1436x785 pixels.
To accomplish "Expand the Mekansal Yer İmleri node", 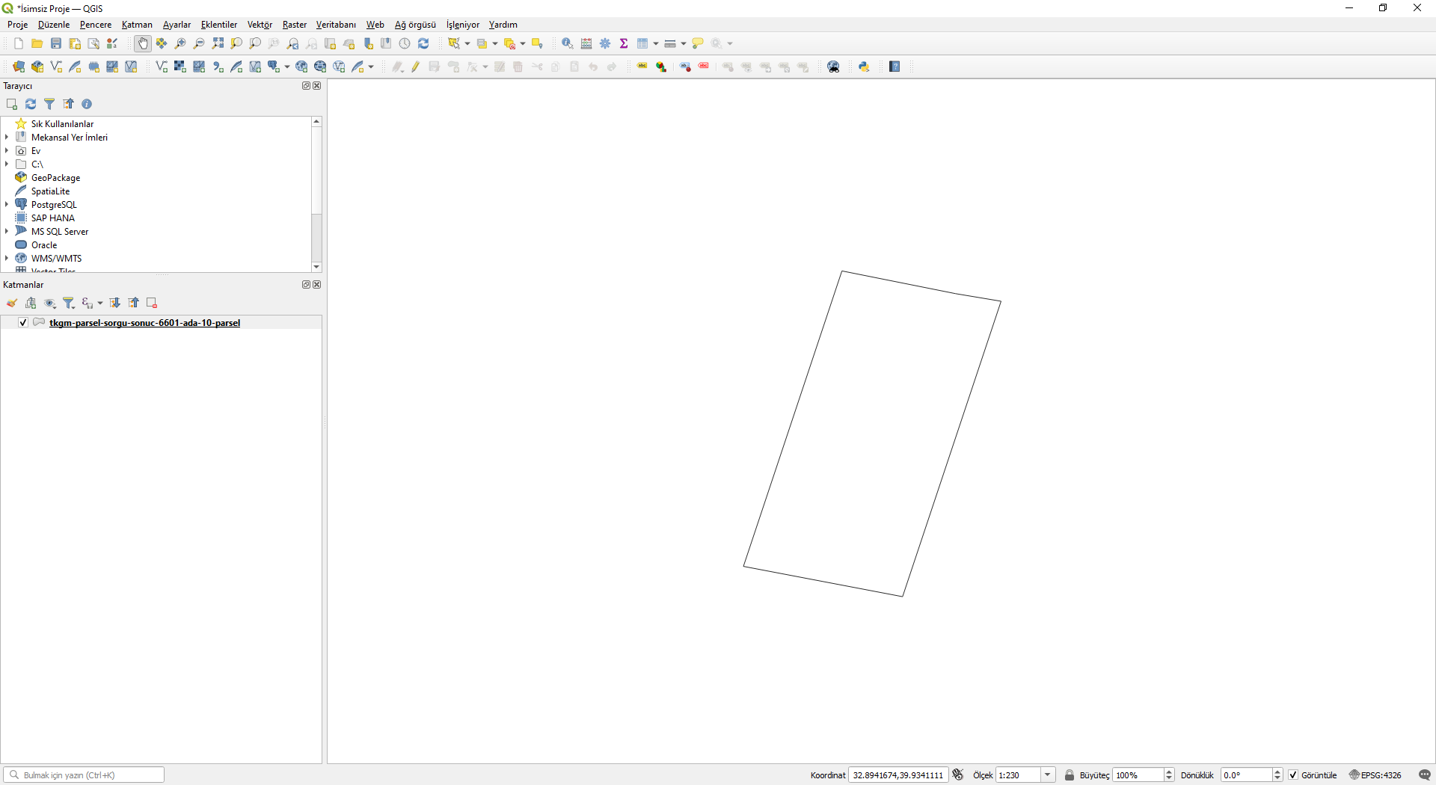I will [7, 137].
